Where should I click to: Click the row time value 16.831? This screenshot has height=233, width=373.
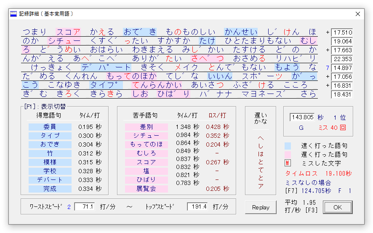tap(342, 86)
